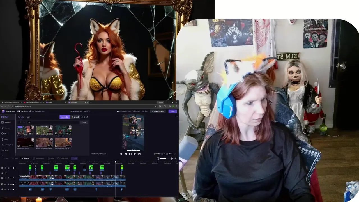Hide the second track with eye icon
The height and width of the screenshot is (202, 359).
pyautogui.click(x=5, y=173)
